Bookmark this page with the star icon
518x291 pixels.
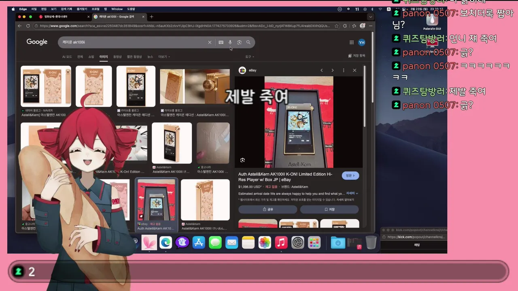click(x=336, y=26)
